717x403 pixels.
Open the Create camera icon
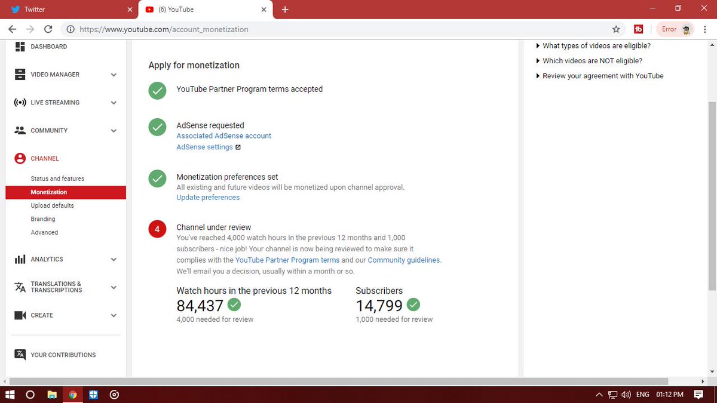(20, 315)
